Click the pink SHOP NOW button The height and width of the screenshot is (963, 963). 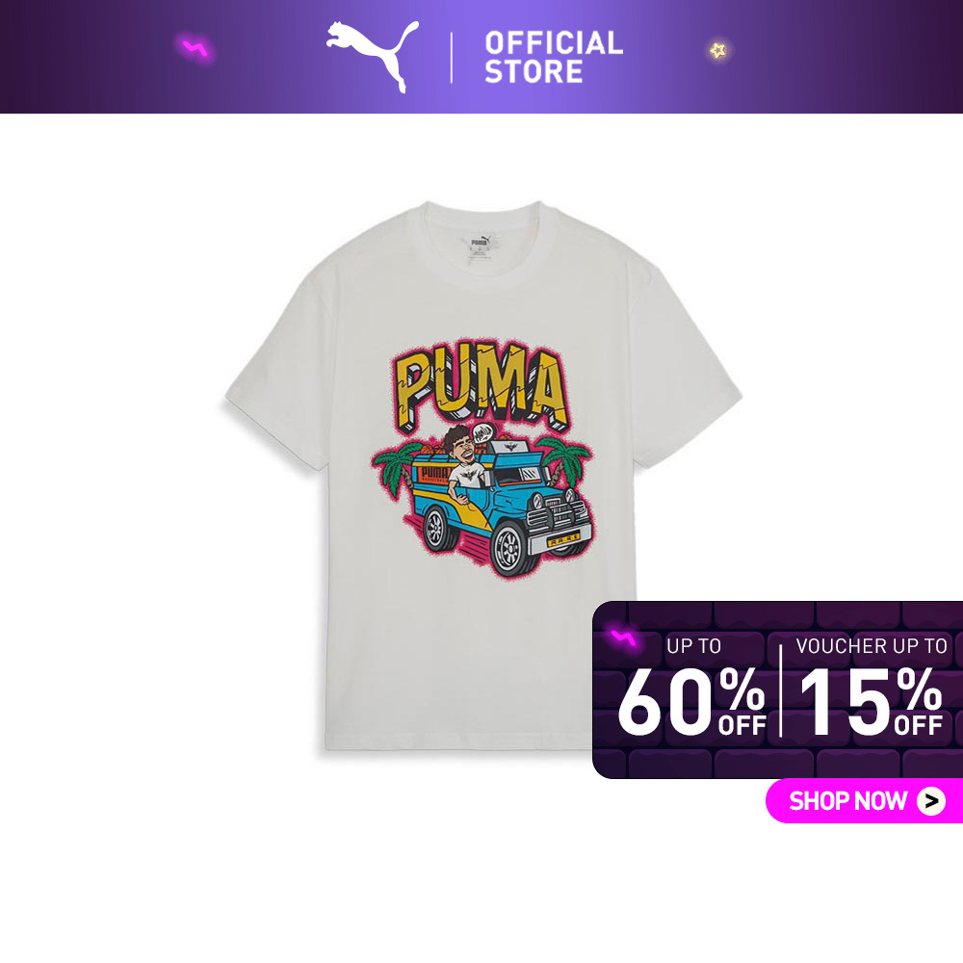[864, 800]
